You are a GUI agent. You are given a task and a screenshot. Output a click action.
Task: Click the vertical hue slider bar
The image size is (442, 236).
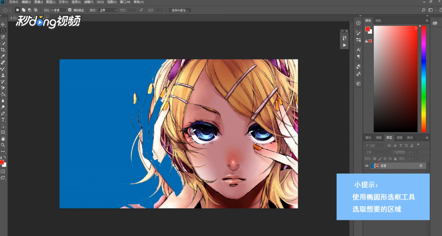tap(424, 79)
